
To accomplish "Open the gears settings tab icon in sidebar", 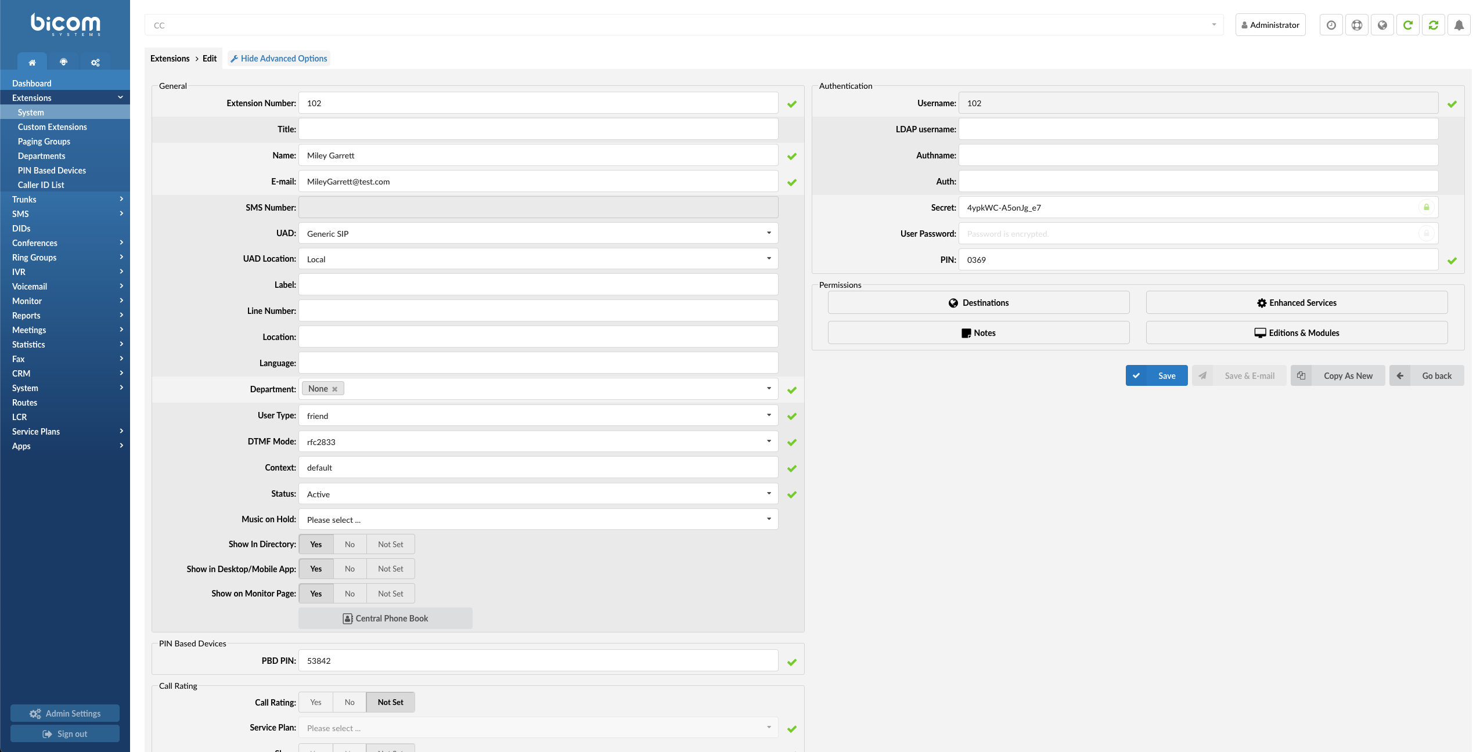I will pyautogui.click(x=95, y=62).
